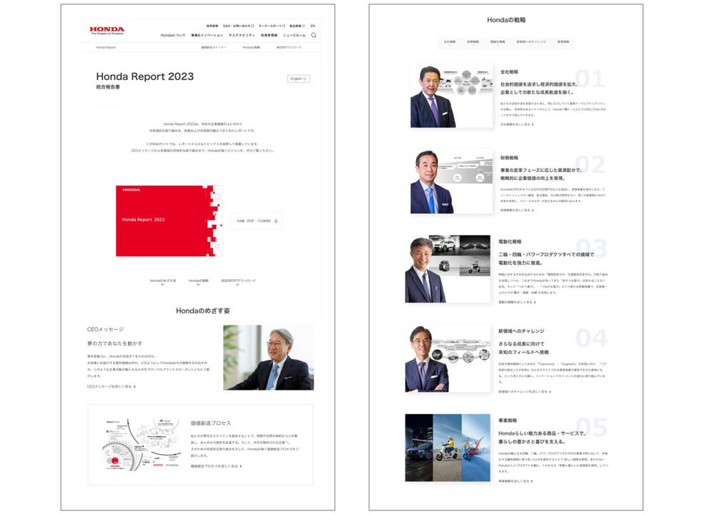Click the 新領域へのチャレンジ card heading
Viewport: 705px width, 514px height.
521,331
